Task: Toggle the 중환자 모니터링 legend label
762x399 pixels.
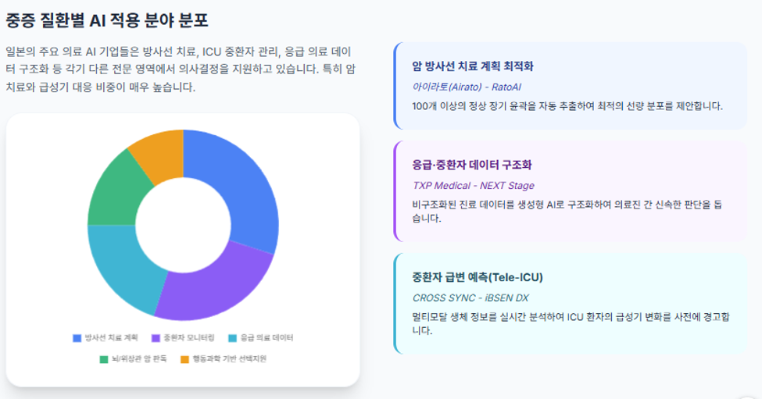Action: [x=189, y=338]
